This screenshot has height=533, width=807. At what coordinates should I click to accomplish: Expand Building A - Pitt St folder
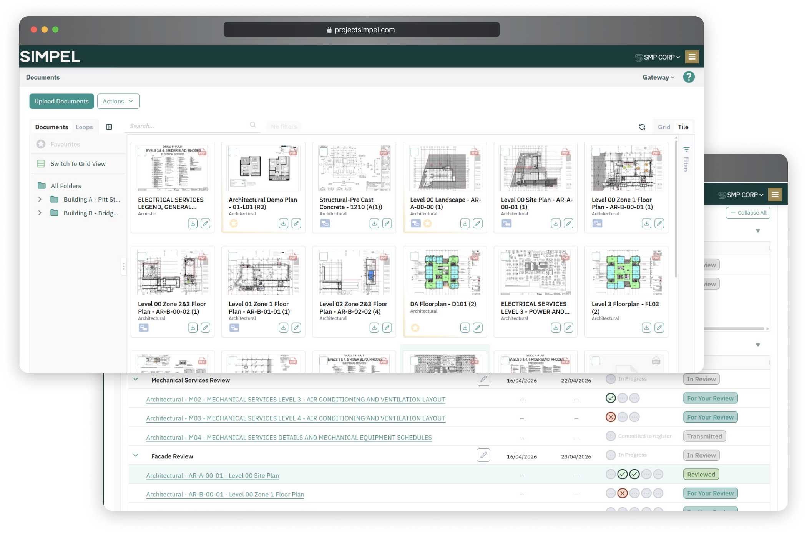pos(40,199)
